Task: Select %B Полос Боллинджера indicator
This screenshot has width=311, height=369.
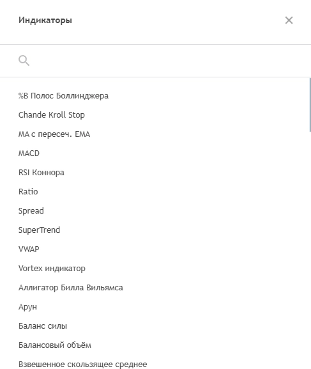Action: [155, 96]
